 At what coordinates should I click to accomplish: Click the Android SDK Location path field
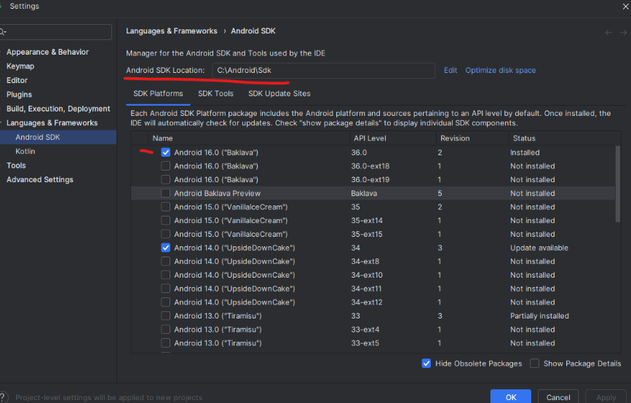click(x=323, y=70)
